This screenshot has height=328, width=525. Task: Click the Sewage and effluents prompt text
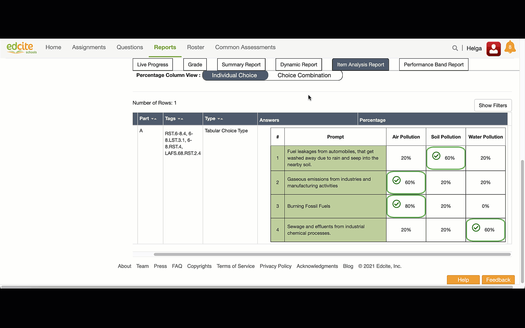[326, 230]
